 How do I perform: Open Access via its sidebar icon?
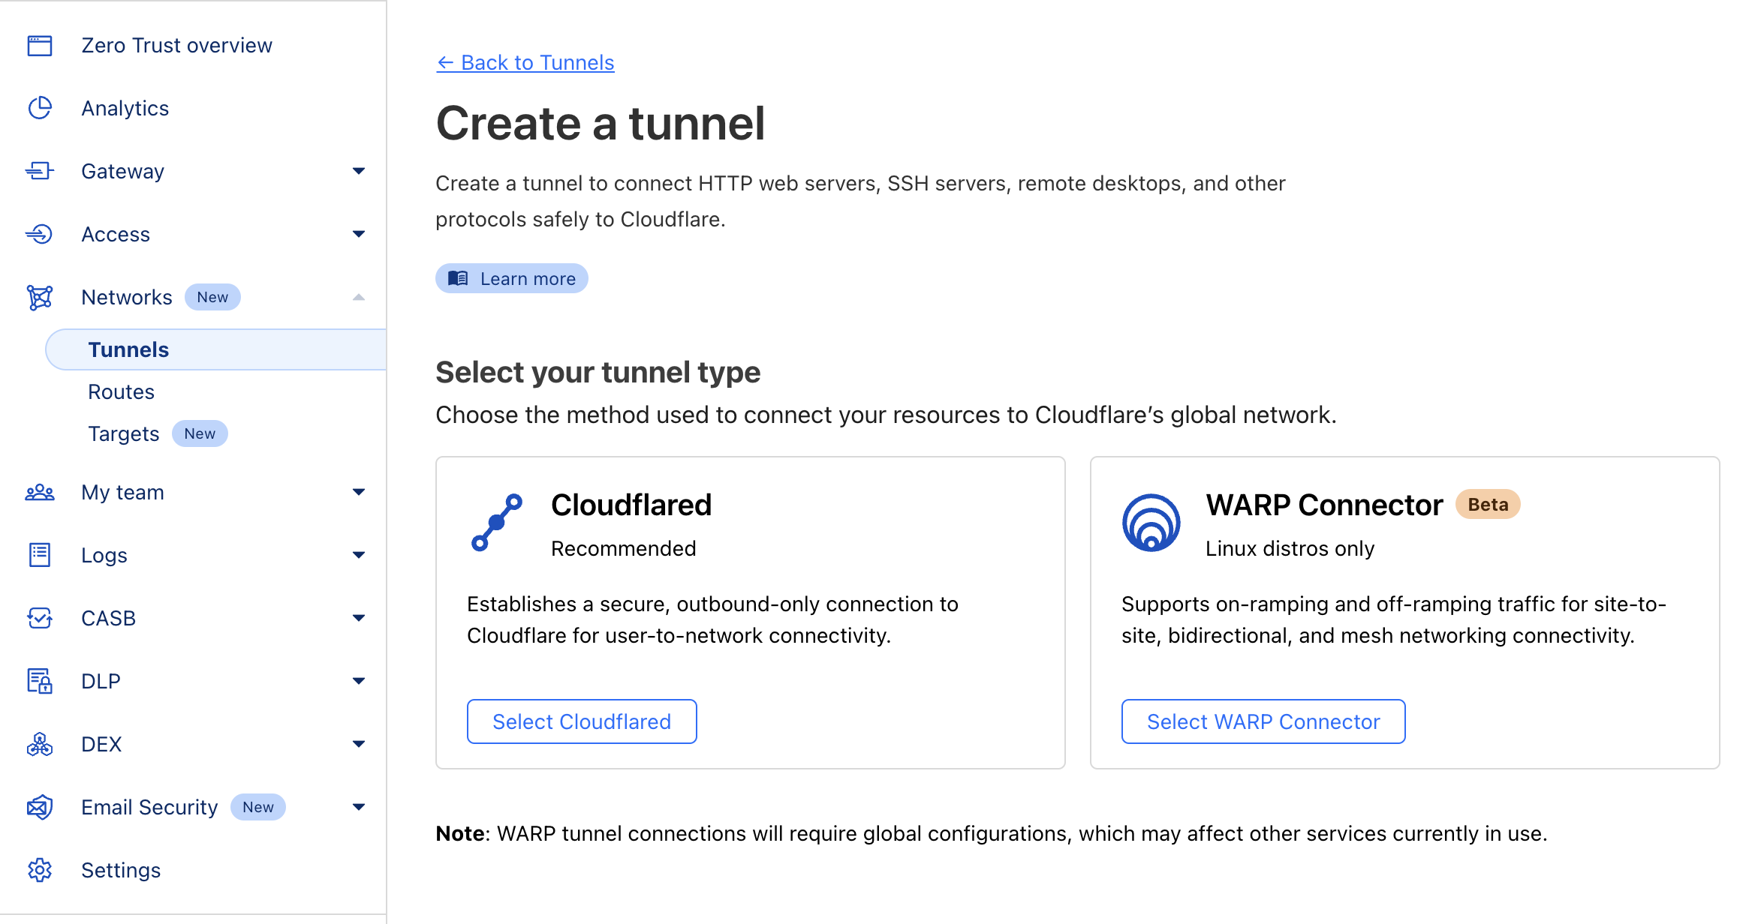point(39,234)
